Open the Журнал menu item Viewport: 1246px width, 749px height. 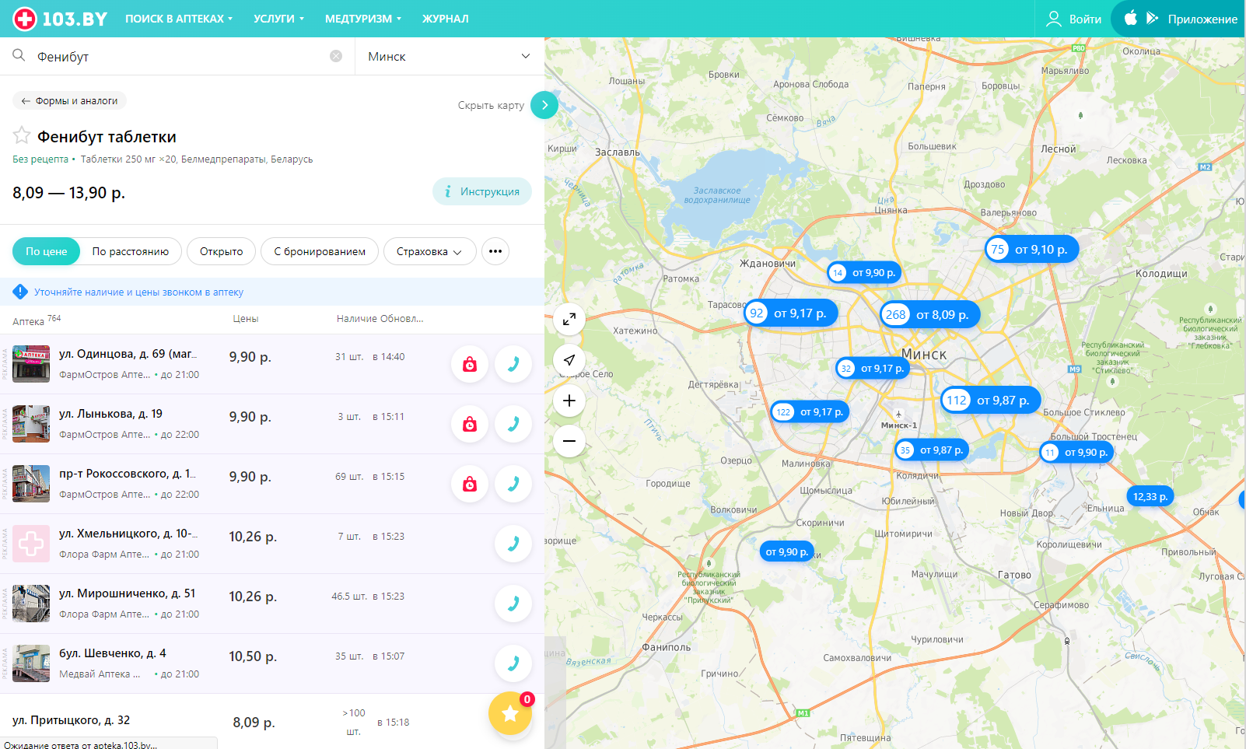tap(445, 19)
